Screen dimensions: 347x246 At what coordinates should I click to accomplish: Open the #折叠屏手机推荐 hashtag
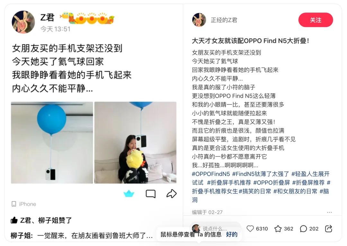point(229,183)
